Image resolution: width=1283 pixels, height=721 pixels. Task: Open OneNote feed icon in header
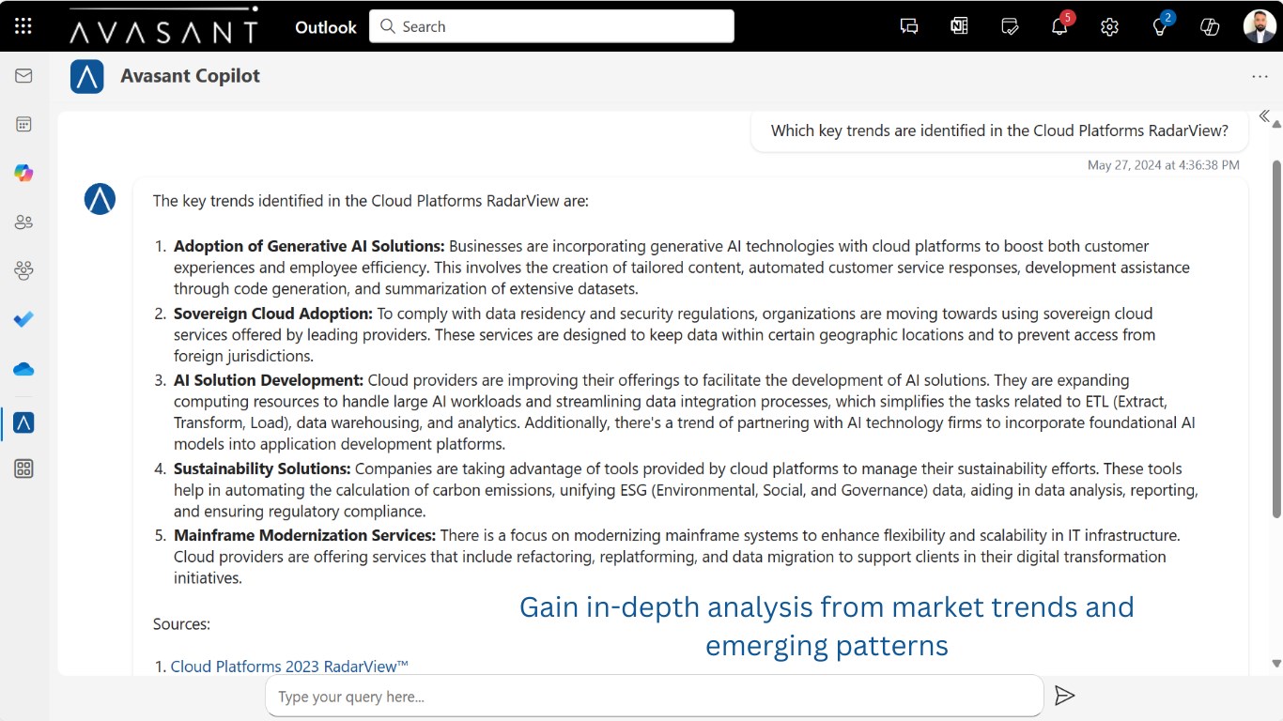click(959, 26)
